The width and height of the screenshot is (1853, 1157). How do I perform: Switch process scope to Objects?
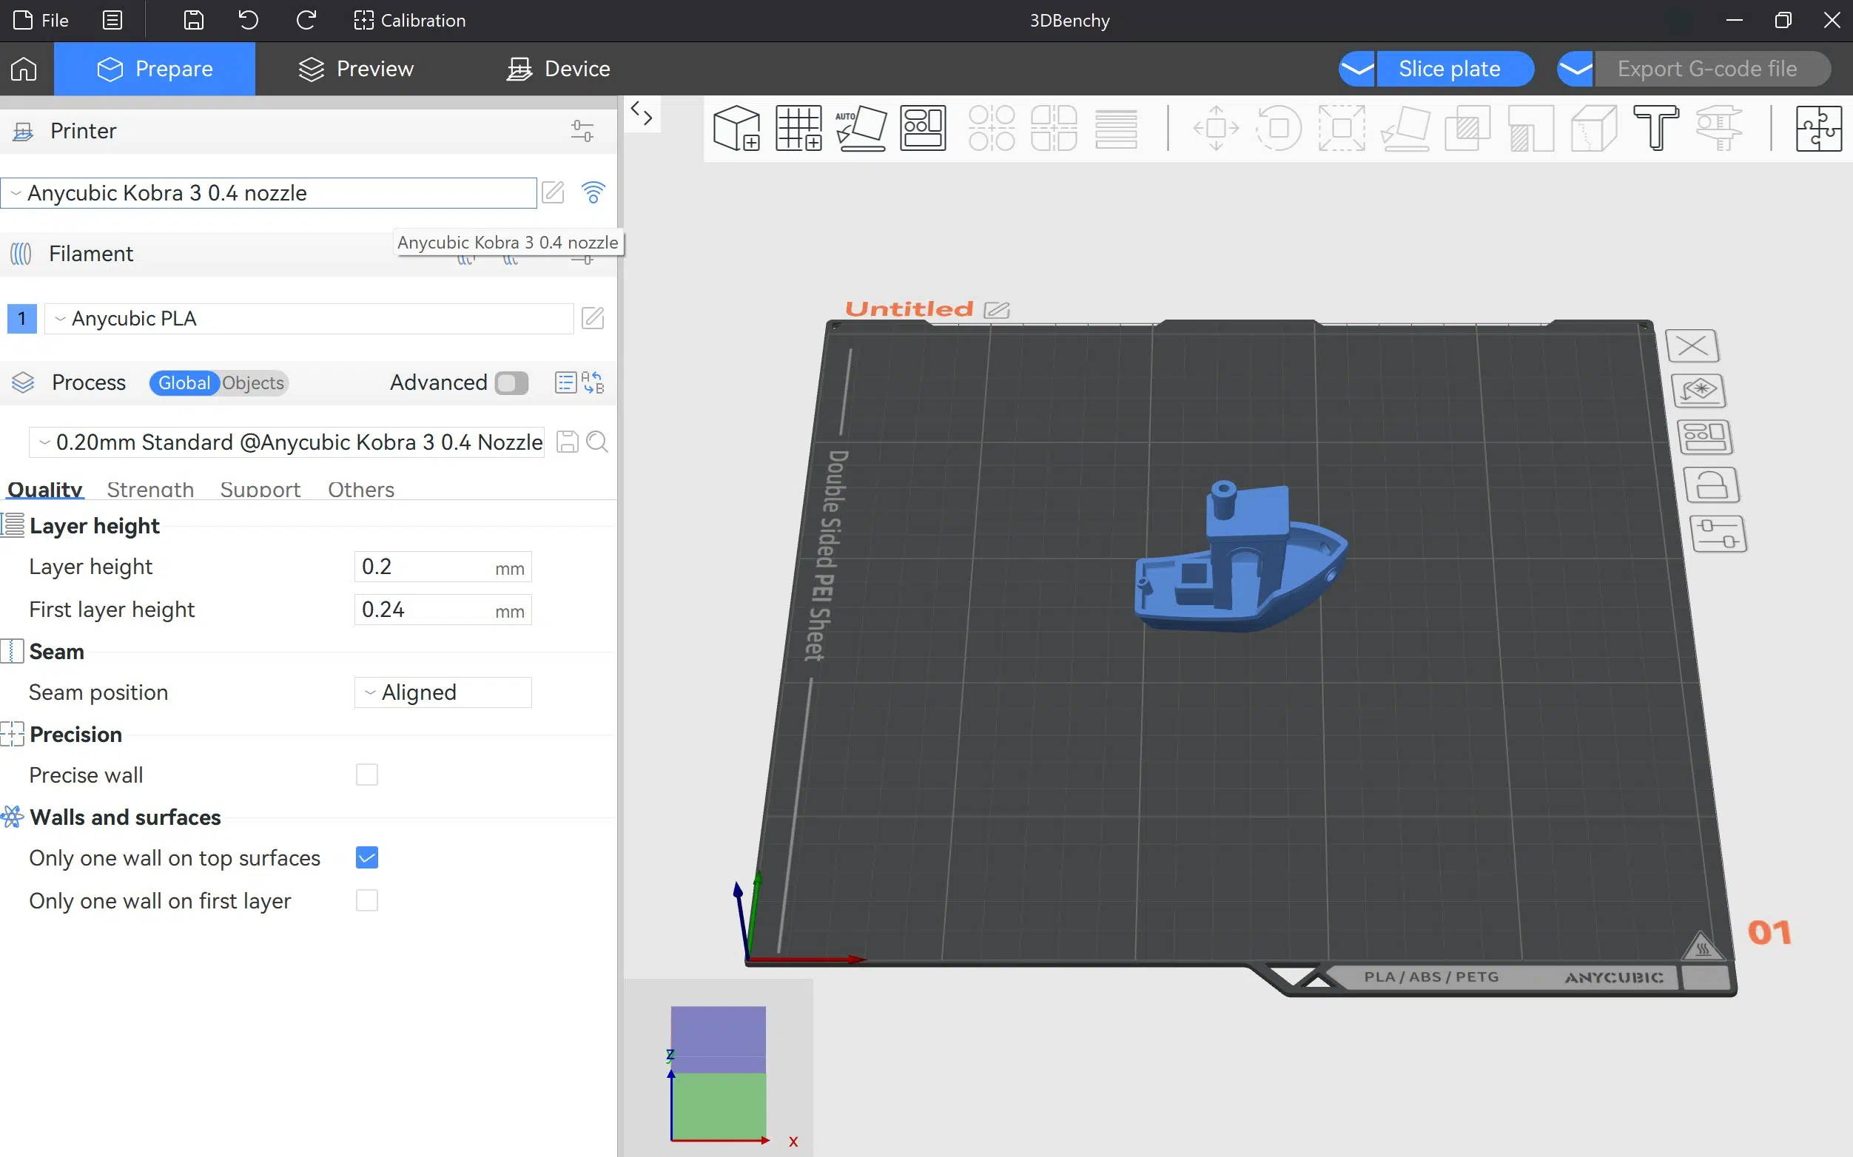pyautogui.click(x=253, y=382)
